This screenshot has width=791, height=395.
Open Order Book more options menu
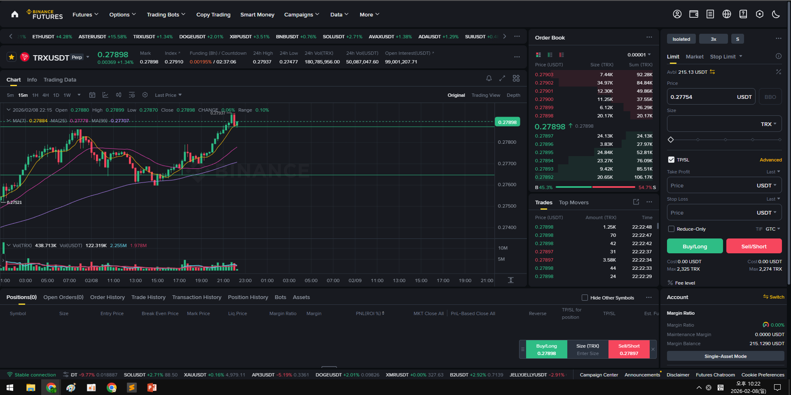[649, 37]
